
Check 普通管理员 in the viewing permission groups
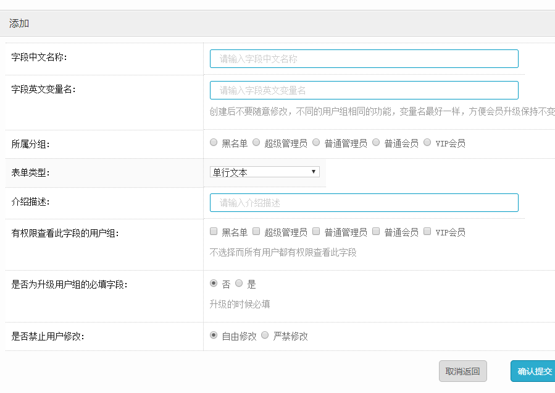[x=316, y=231]
